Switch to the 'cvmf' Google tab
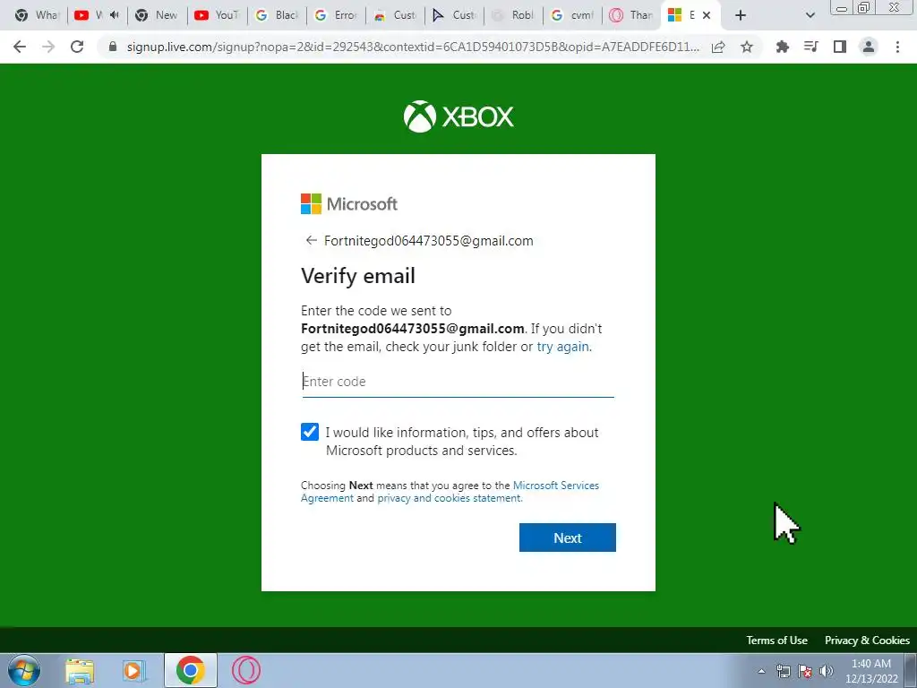The image size is (917, 688). (x=572, y=15)
